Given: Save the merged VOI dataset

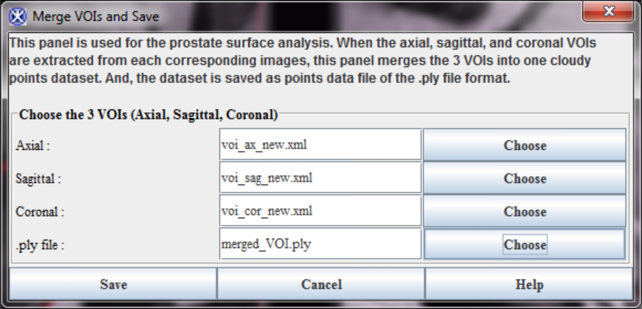Looking at the screenshot, I should [x=113, y=284].
